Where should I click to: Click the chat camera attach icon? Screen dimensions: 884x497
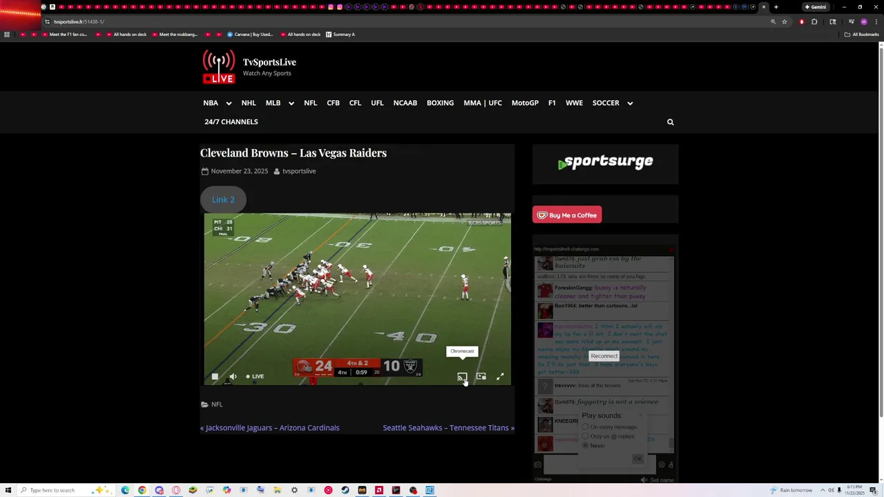(538, 465)
